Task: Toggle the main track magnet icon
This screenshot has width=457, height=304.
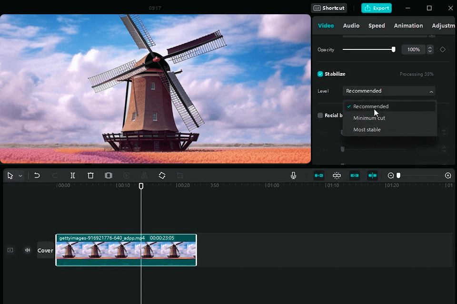Action: pos(319,175)
